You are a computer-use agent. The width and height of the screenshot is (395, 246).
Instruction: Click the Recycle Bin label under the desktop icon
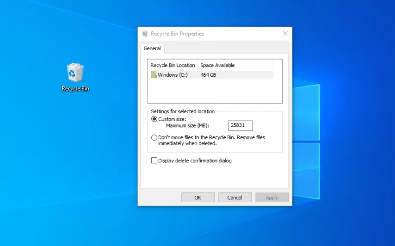(x=75, y=89)
